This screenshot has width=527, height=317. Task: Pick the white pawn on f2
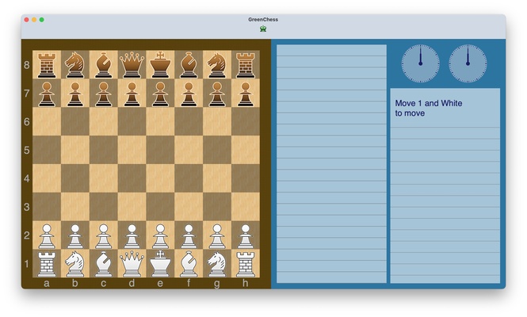tap(189, 236)
